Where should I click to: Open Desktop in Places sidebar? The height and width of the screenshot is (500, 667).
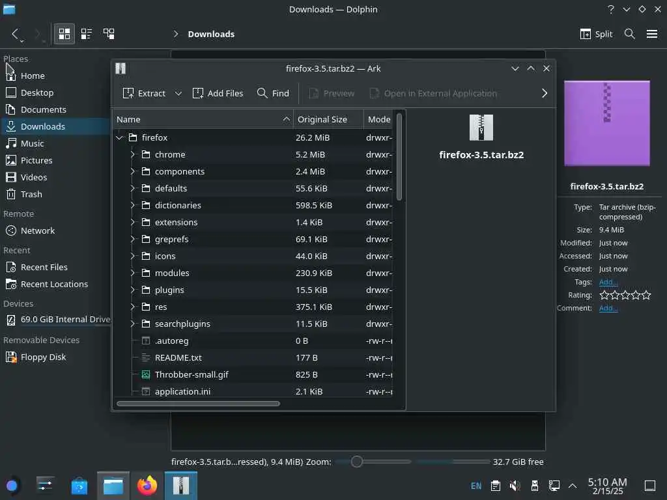click(x=55, y=92)
